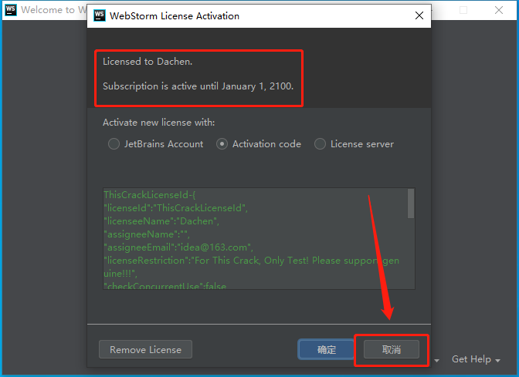The height and width of the screenshot is (377, 519).
Task: Cancel the dialog with the 取消 button
Action: 392,349
